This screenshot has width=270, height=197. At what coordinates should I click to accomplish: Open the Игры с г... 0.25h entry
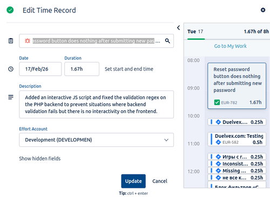pos(237,157)
